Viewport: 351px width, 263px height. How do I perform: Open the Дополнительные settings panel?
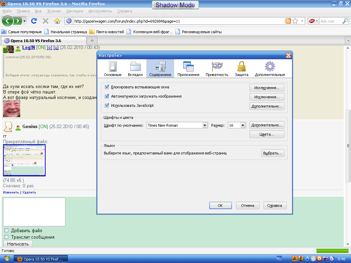click(x=270, y=68)
